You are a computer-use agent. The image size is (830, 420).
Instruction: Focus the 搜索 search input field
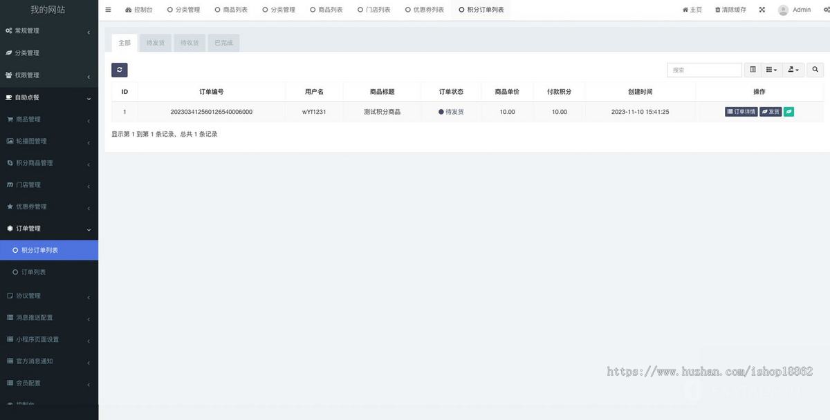coord(704,70)
